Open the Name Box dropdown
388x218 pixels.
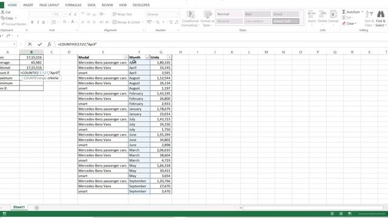pos(15,44)
